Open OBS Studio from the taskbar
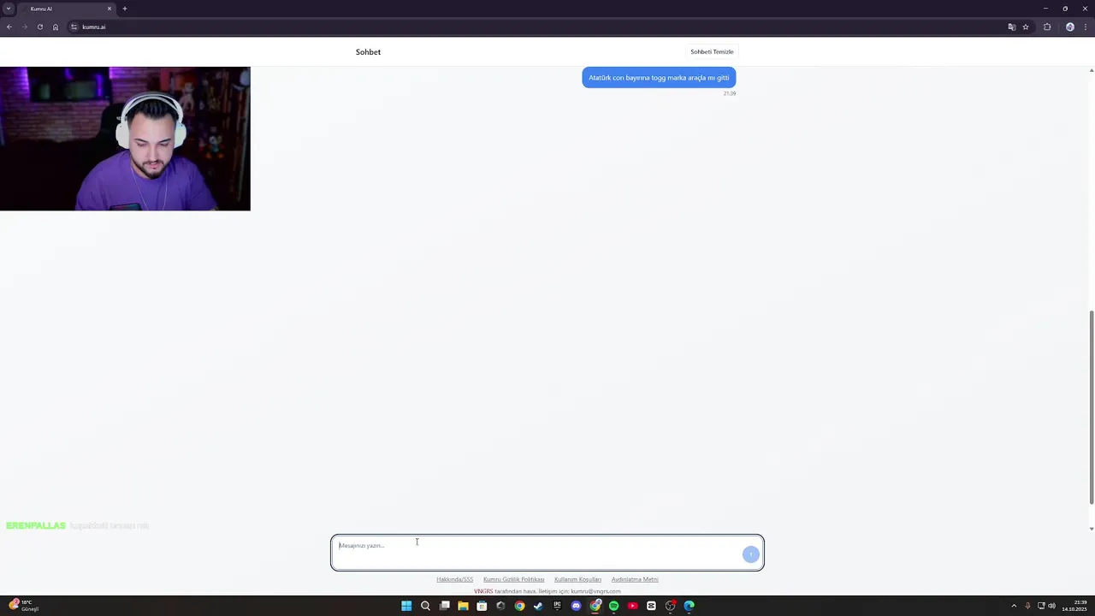Screen dimensions: 1095x616 click(670, 606)
